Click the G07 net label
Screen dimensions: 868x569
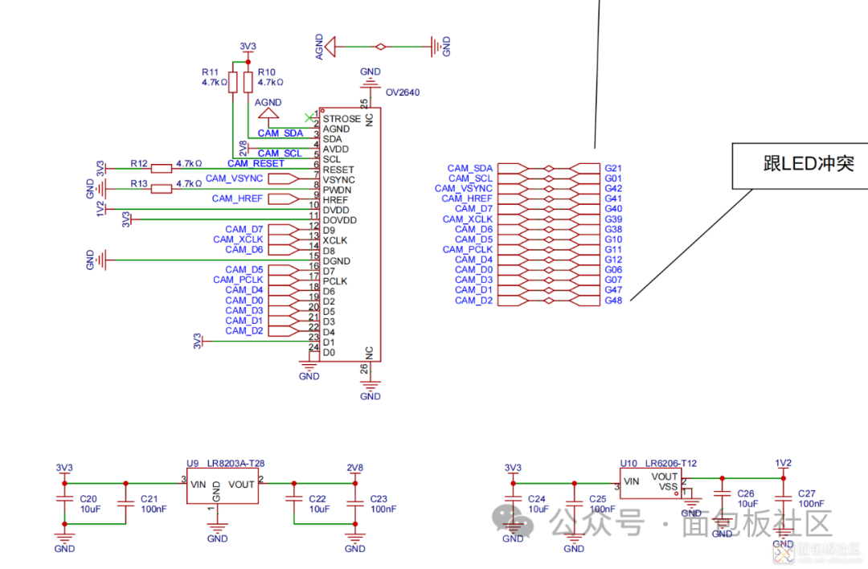613,280
